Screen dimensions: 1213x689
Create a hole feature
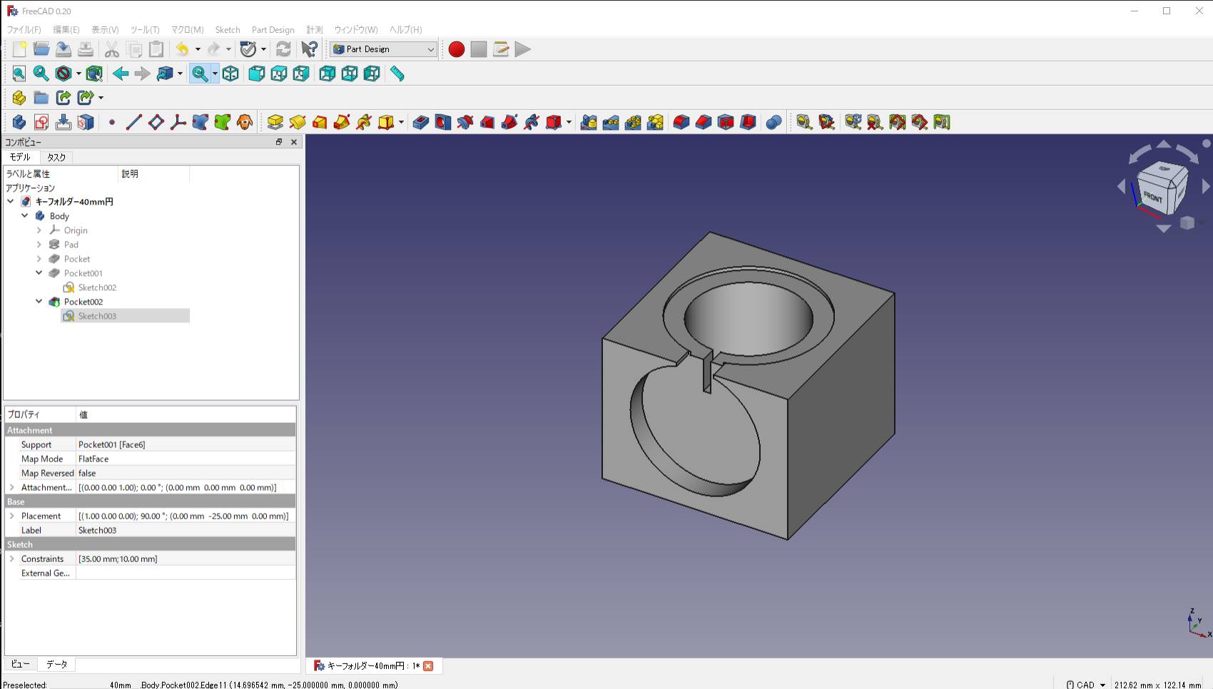pos(443,122)
